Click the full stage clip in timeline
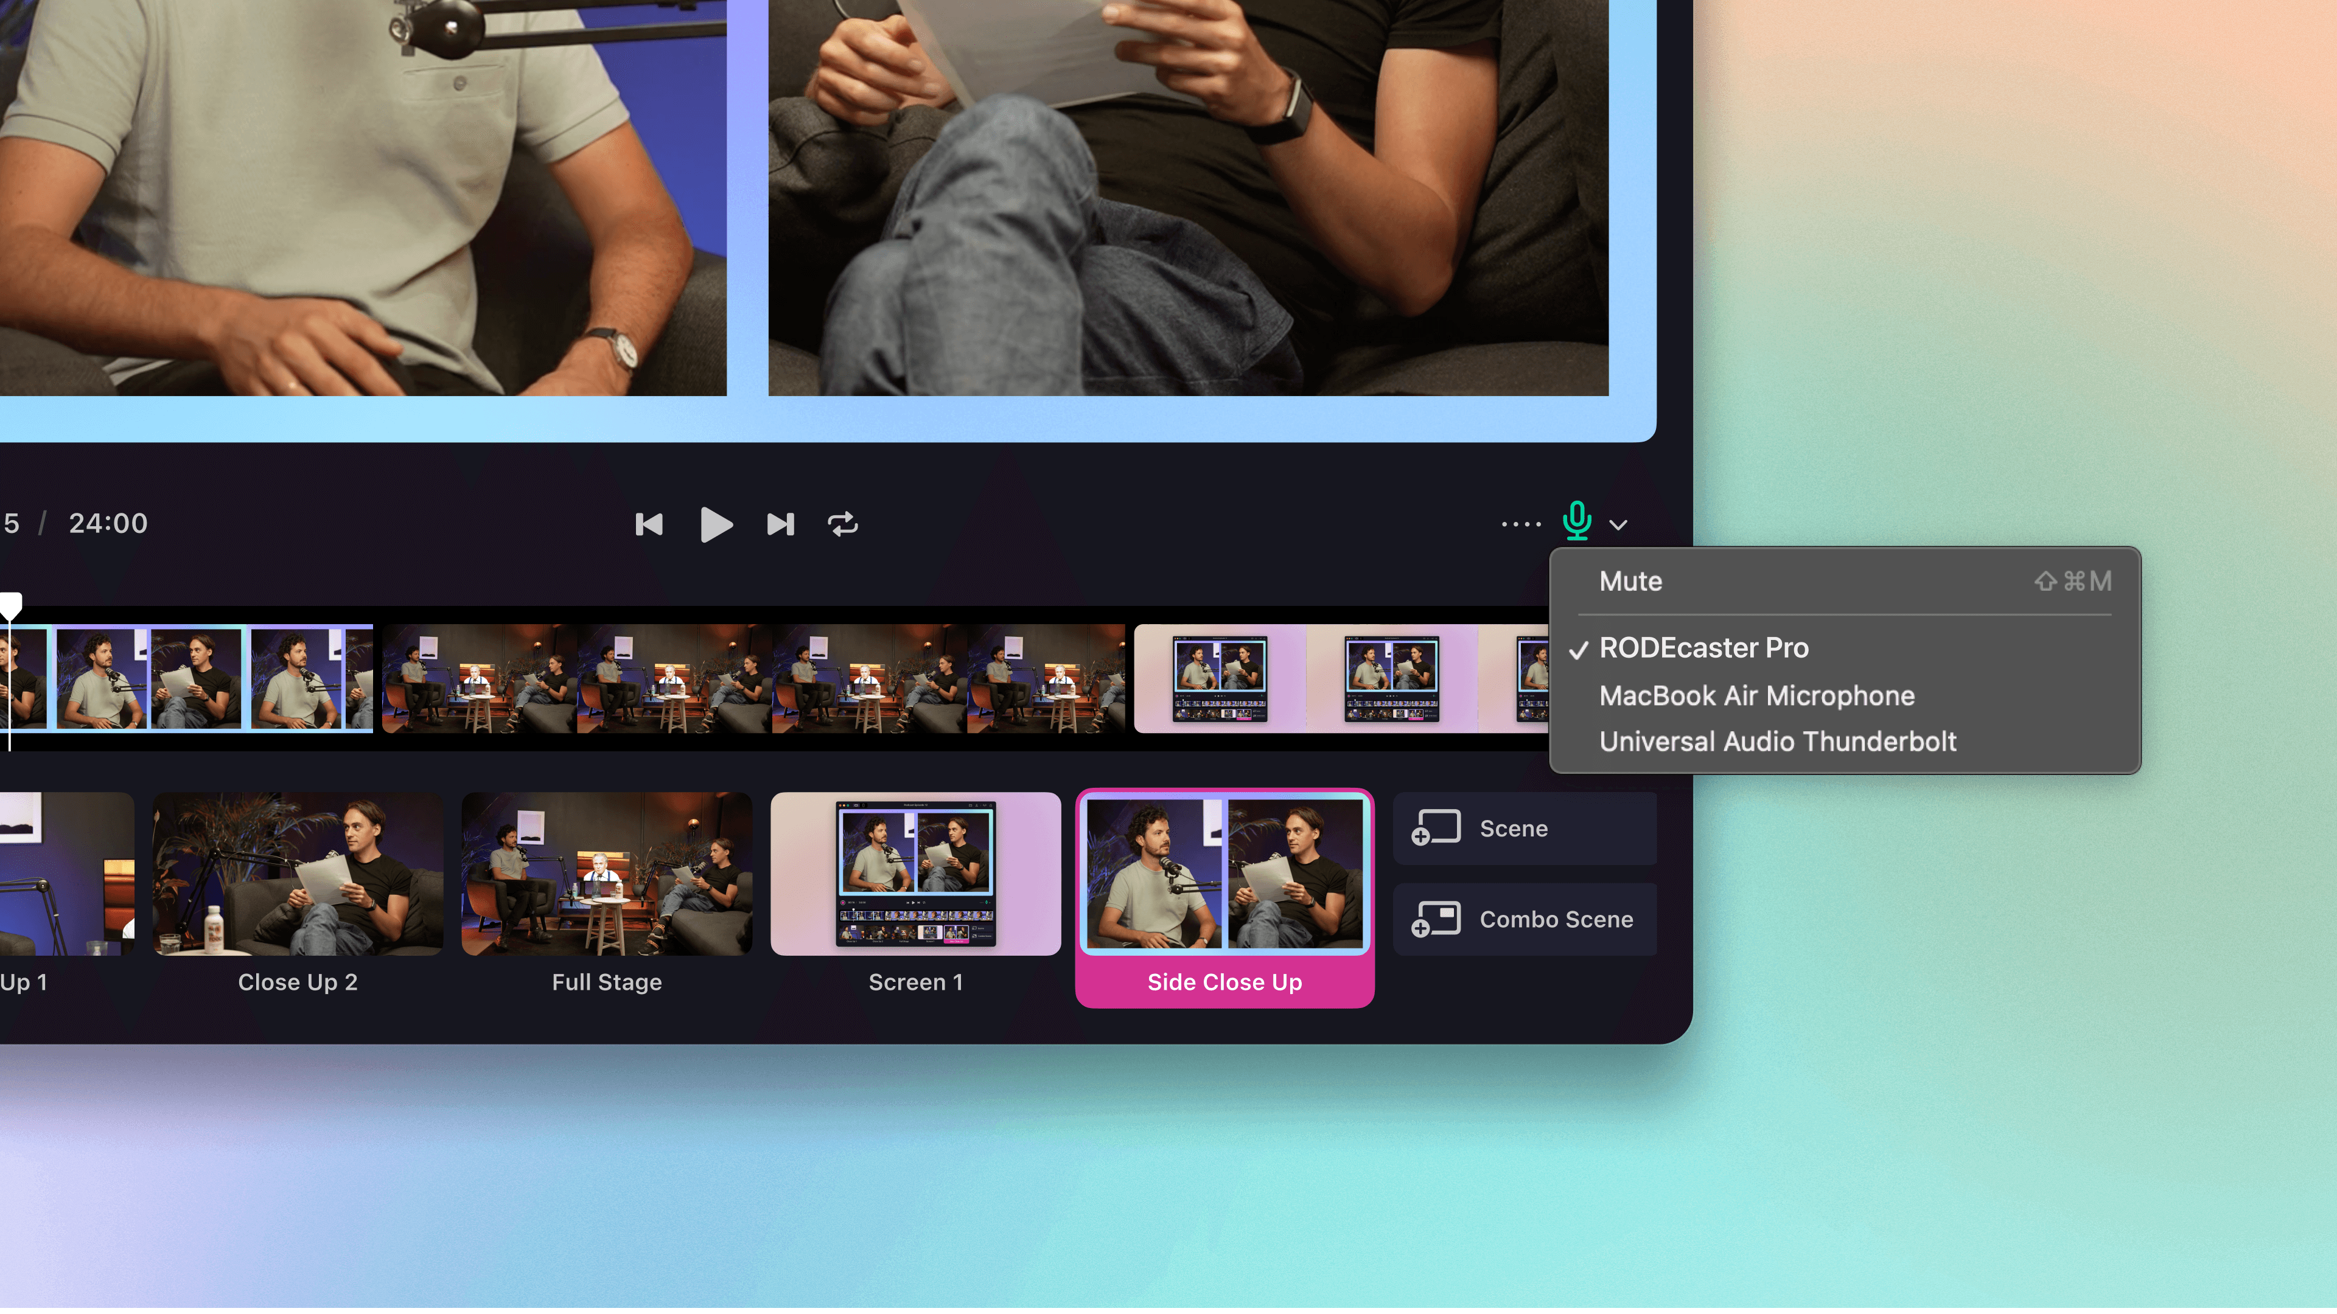The height and width of the screenshot is (1314, 2337). point(753,678)
